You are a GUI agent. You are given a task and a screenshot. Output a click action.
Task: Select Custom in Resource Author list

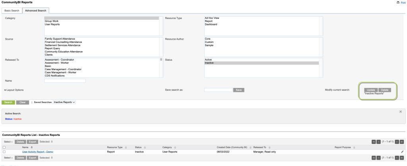pyautogui.click(x=262, y=42)
